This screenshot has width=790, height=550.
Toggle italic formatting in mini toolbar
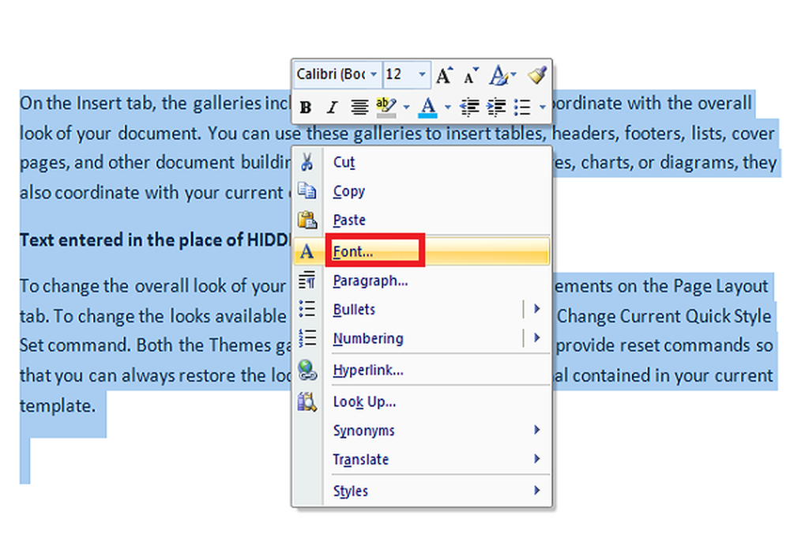point(333,107)
